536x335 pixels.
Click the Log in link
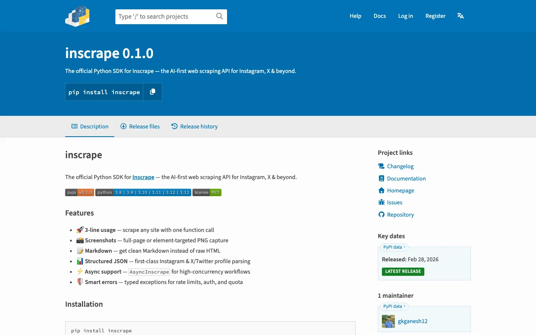coord(405,16)
